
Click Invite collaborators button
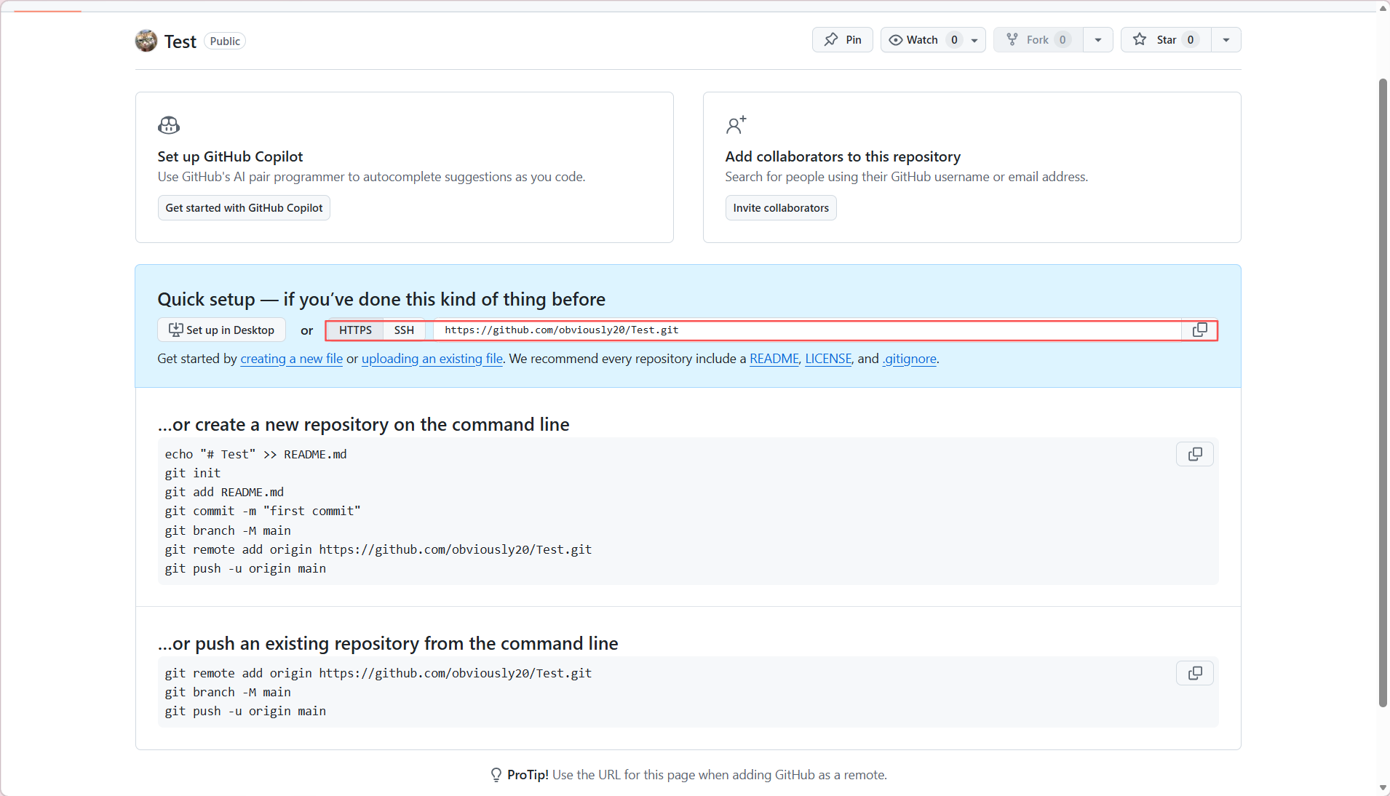[781, 208]
